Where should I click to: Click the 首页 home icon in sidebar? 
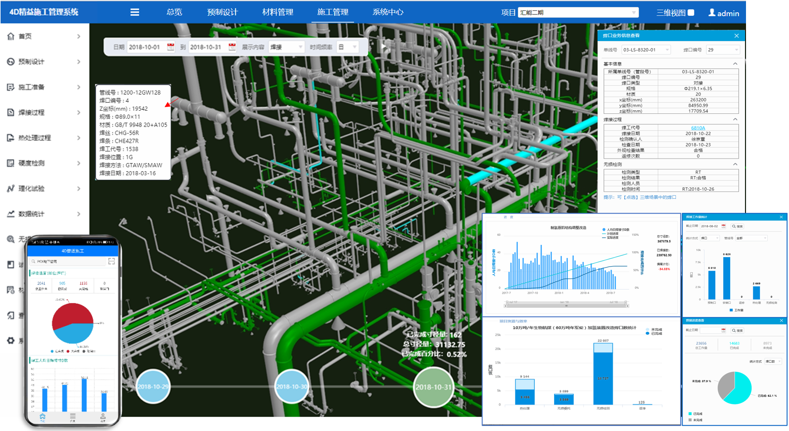pyautogui.click(x=11, y=36)
